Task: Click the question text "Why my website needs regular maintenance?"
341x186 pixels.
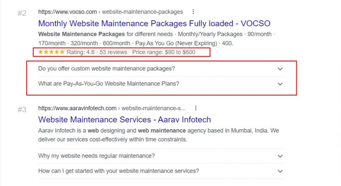Action: (x=97, y=156)
